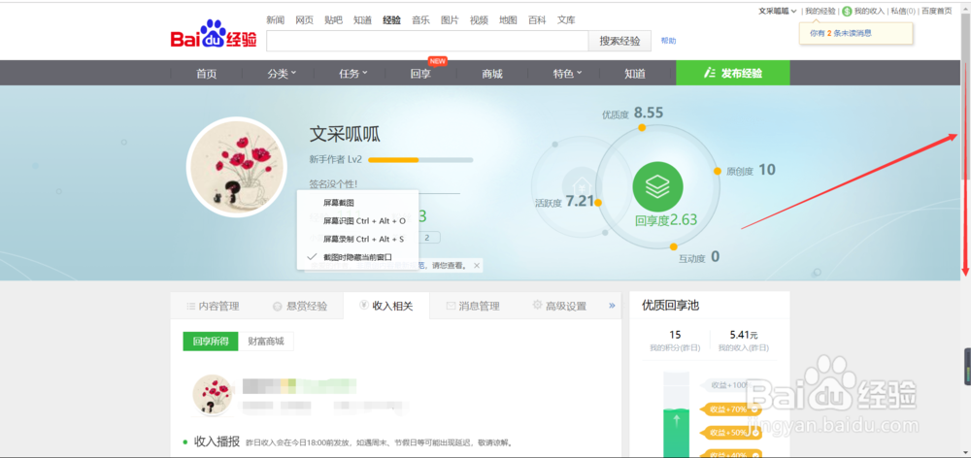The height and width of the screenshot is (458, 971).
Task: Choose 屏幕录制 Ctrl+Alt+S menu entry
Action: (x=363, y=239)
